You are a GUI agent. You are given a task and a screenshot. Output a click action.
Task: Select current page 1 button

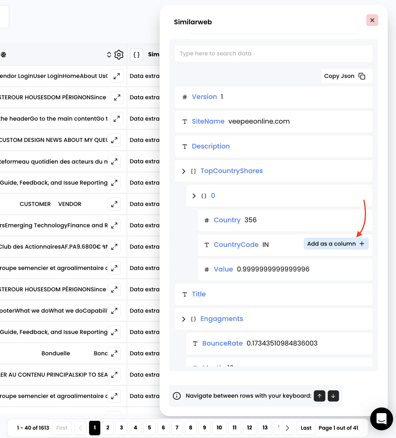(x=95, y=428)
